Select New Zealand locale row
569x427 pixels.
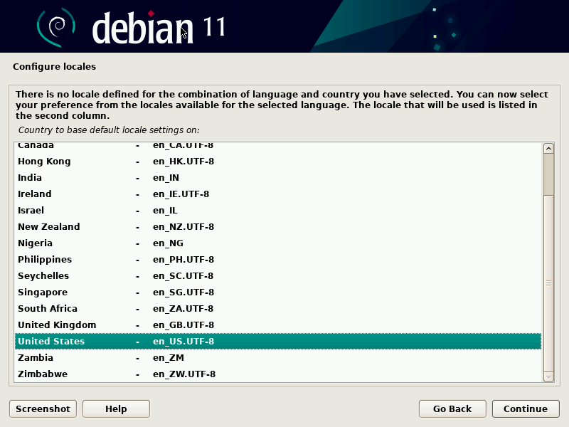click(x=49, y=227)
